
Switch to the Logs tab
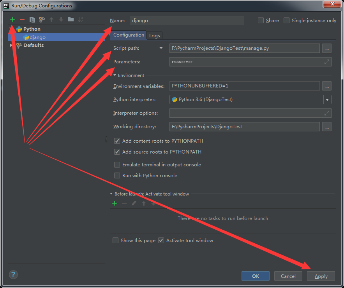(x=155, y=35)
